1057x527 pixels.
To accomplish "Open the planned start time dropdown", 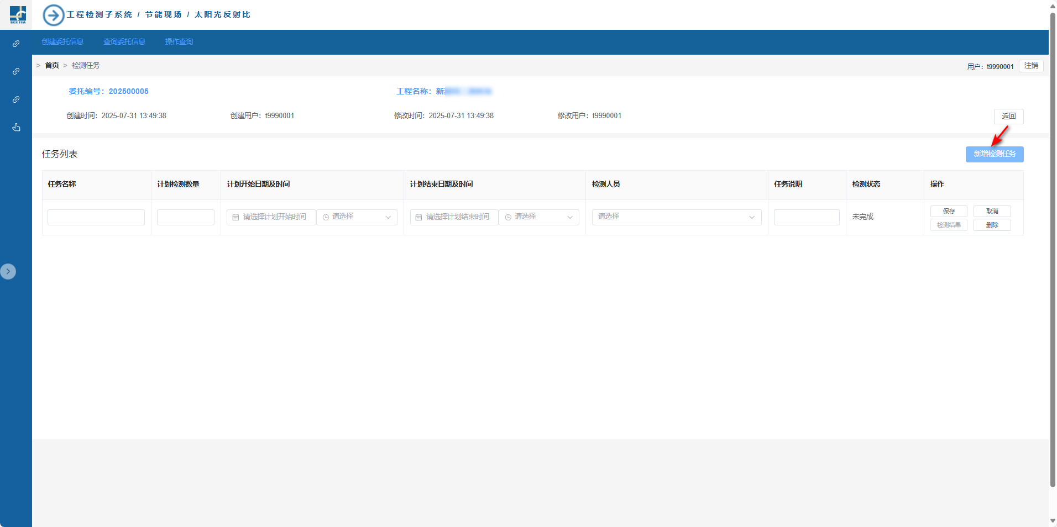I will [x=357, y=217].
